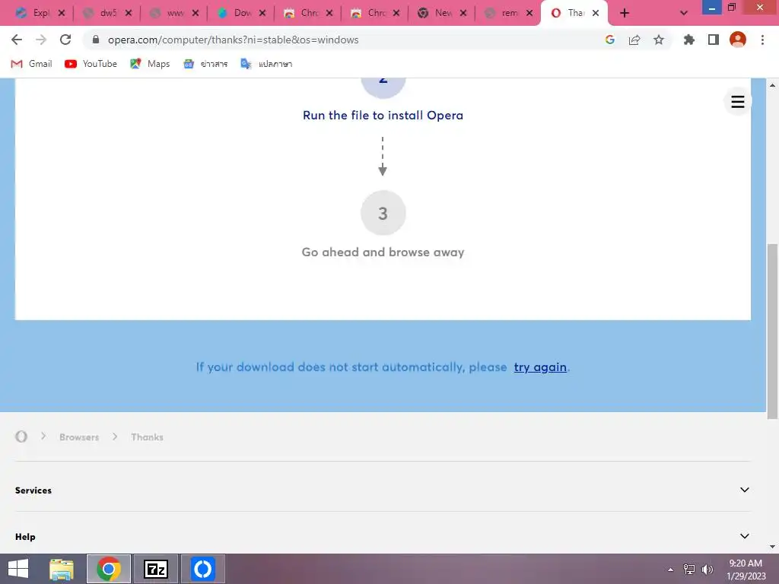Open the Maps bookmark
Viewport: 779px width, 584px height.
click(150, 64)
